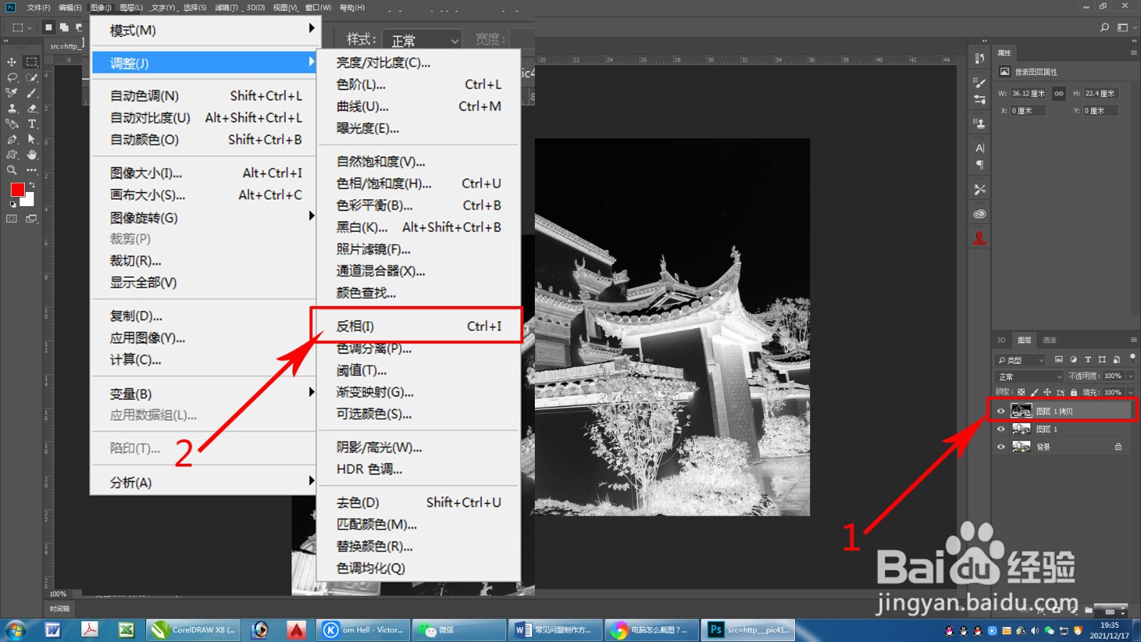This screenshot has width=1141, height=642.
Task: Switch to the 通道 panel tab
Action: 1048,340
